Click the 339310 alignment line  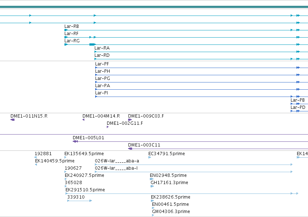80,201
